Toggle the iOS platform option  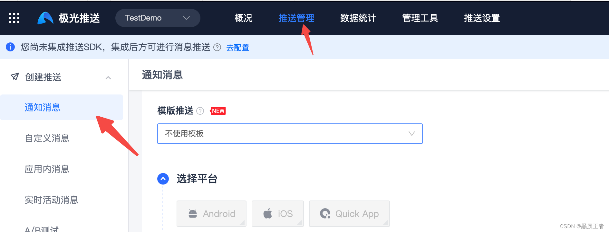point(278,214)
